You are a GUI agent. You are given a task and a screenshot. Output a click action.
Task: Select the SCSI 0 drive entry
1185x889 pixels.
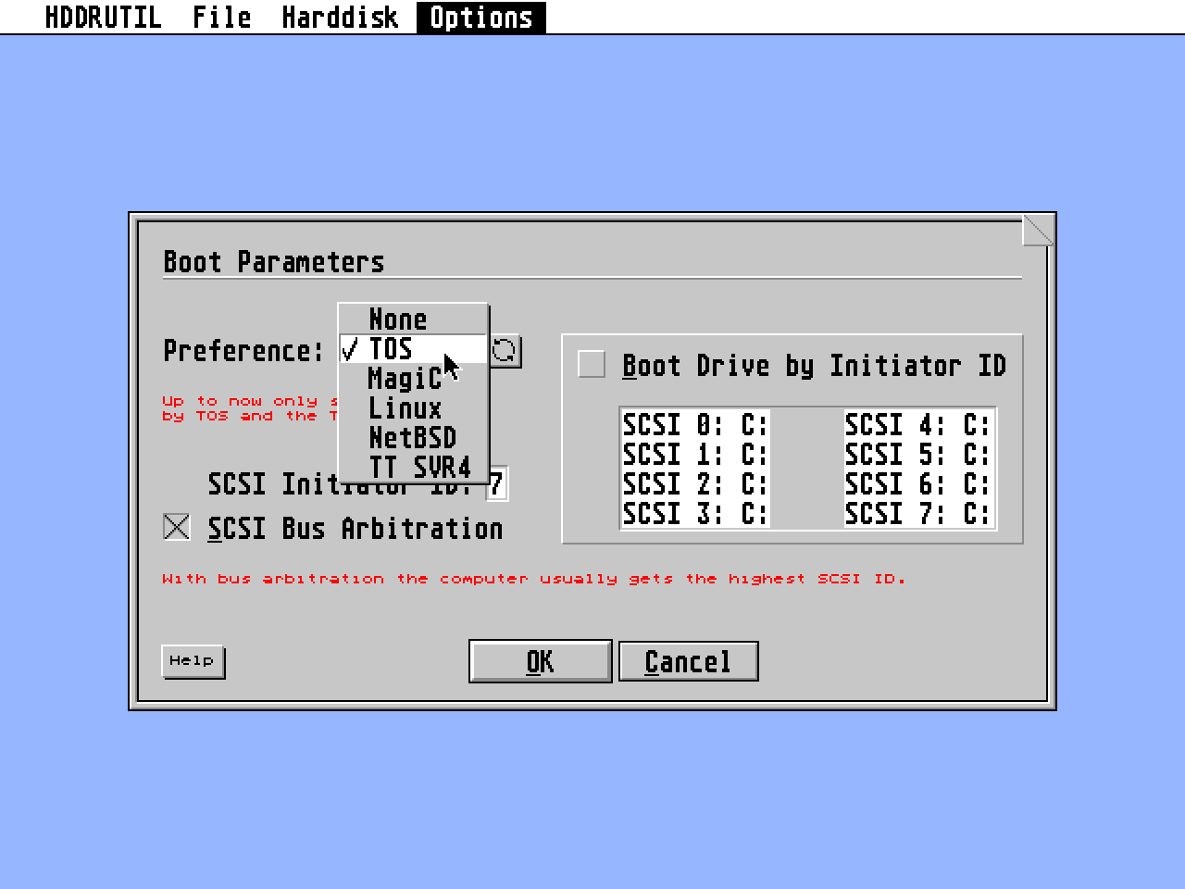click(692, 424)
